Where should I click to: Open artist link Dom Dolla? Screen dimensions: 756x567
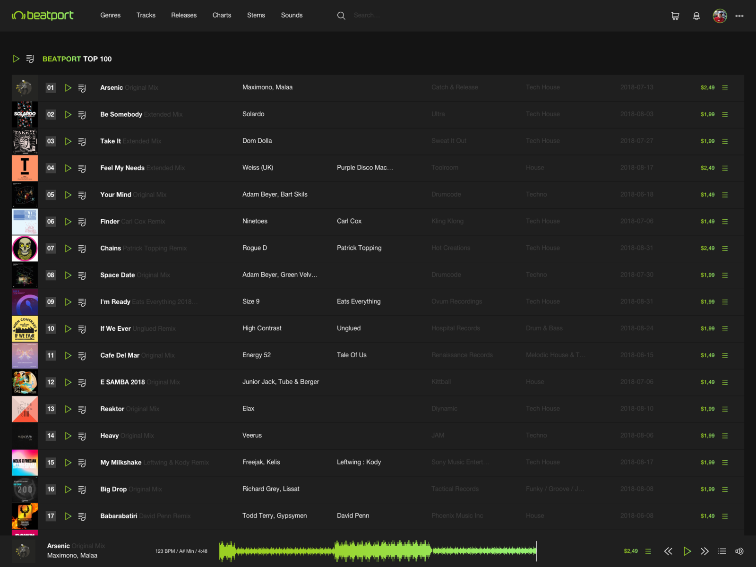coord(257,141)
